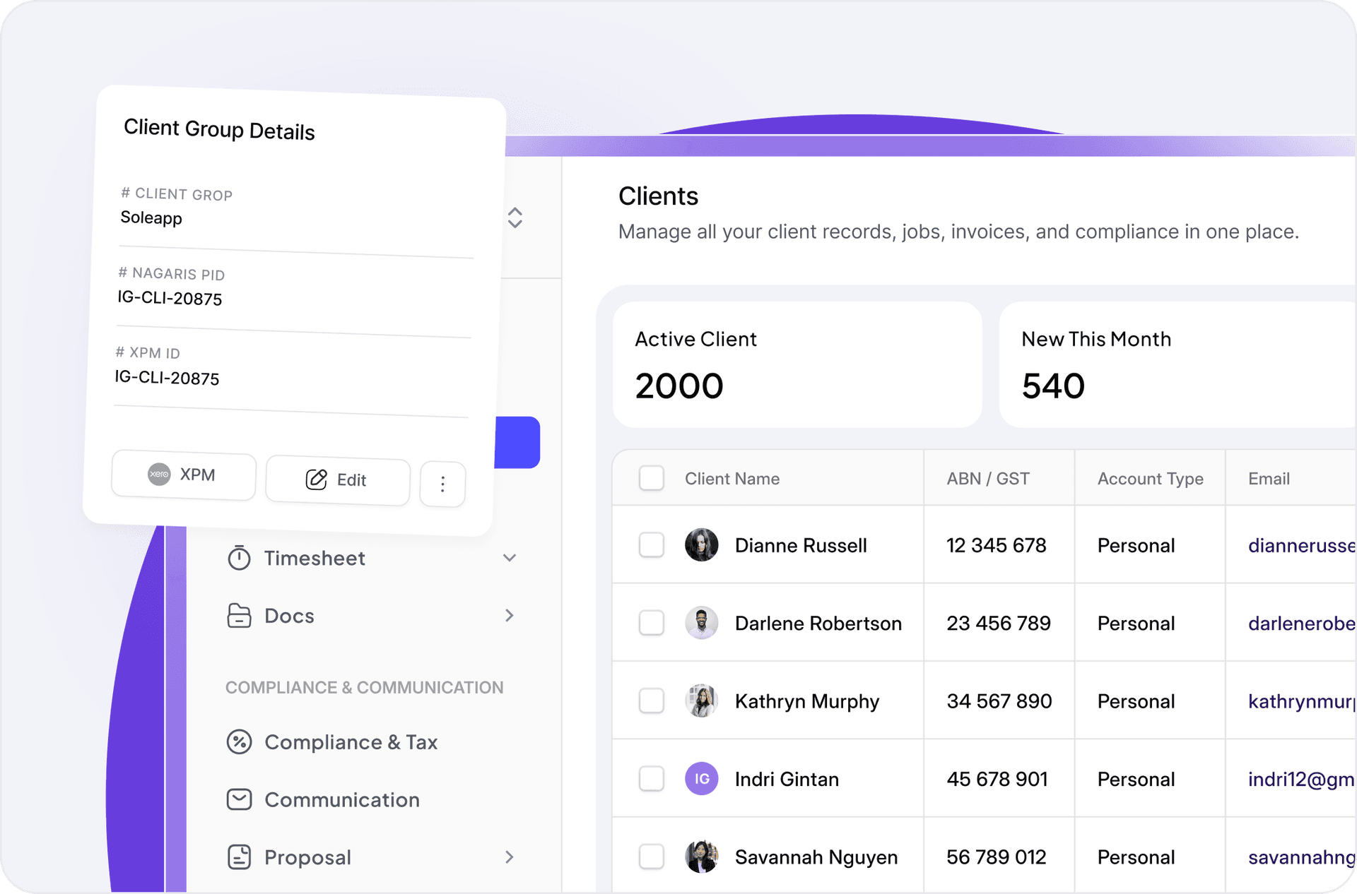Select the name Darlene Robertson
Viewport: 1357px width, 894px height.
click(818, 623)
